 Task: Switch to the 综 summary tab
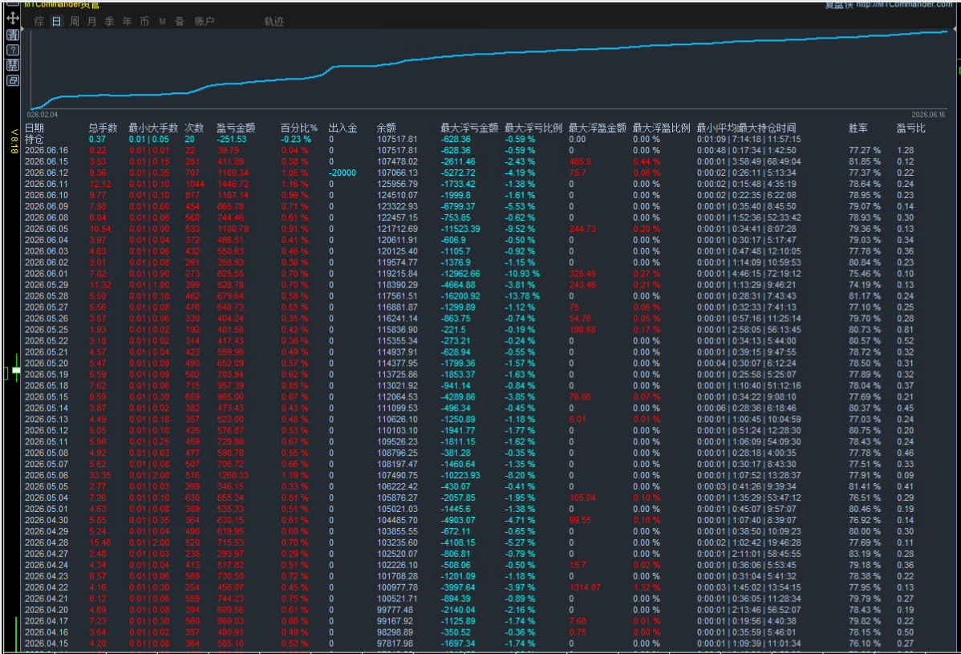(x=39, y=22)
